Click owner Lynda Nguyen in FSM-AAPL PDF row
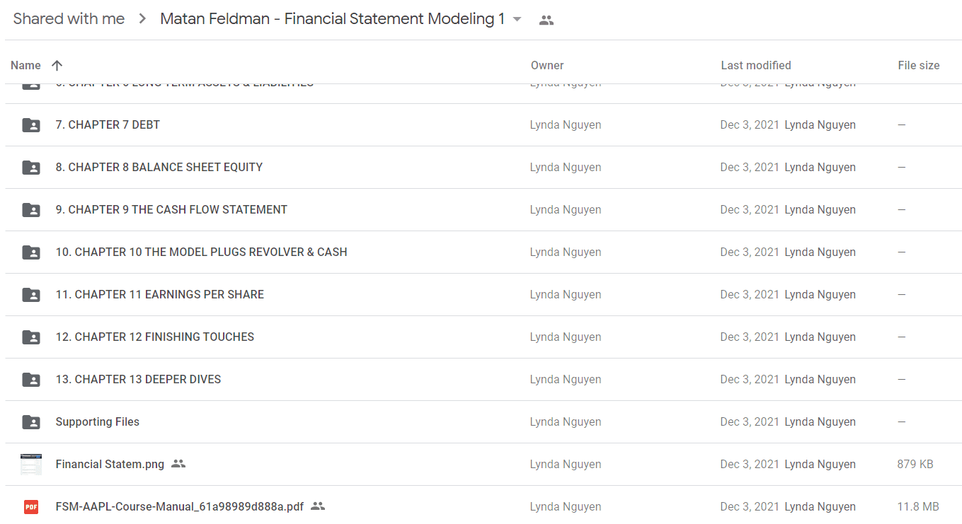This screenshot has width=962, height=524. (566, 507)
